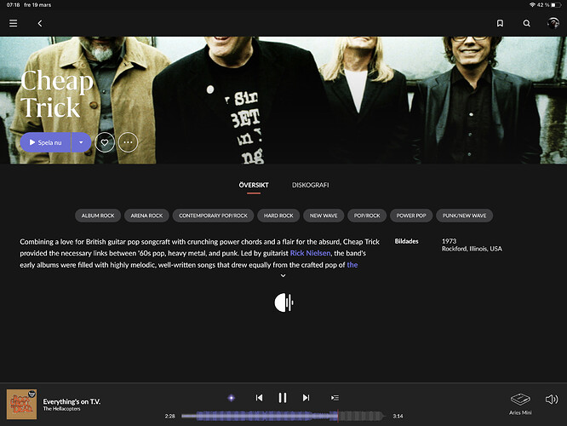Image resolution: width=567 pixels, height=426 pixels.
Task: Click the 1973 formed year text
Action: (450, 241)
